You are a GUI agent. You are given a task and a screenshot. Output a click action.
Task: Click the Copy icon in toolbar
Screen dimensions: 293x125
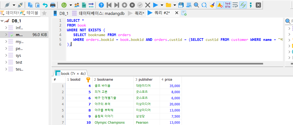point(30,5)
